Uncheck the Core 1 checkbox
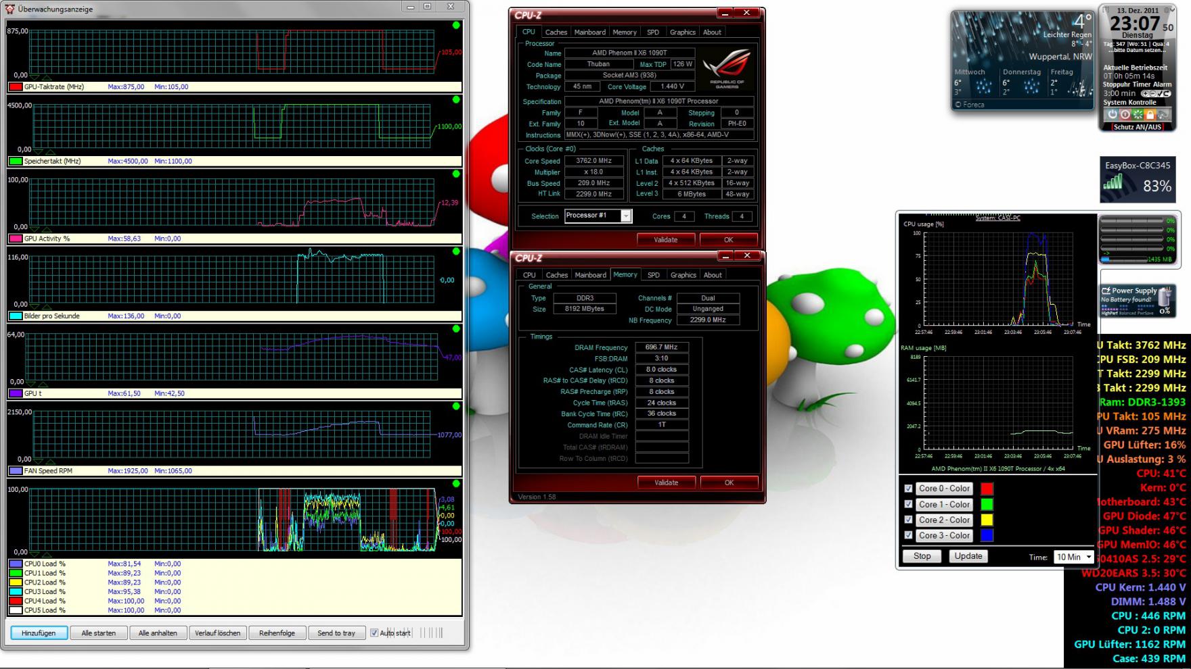Viewport: 1191px width, 669px height. coord(908,504)
